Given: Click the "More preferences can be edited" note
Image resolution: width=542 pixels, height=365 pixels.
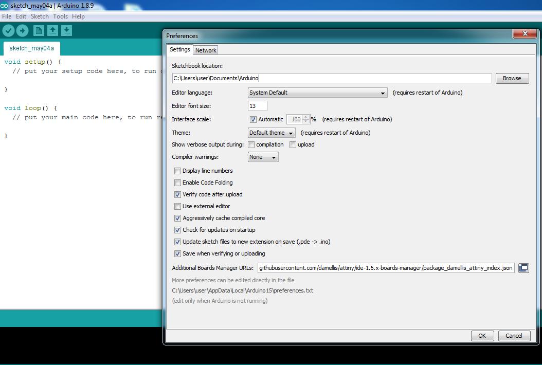Looking at the screenshot, I should [x=233, y=280].
